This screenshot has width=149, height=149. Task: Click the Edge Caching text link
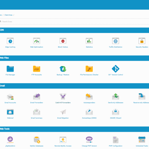pos(10,47)
